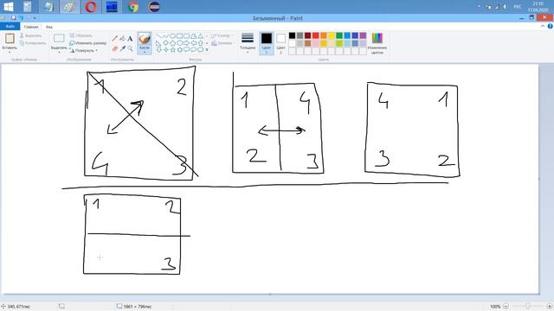The width and height of the screenshot is (554, 311).
Task: Pick the purple color swatch
Action: click(363, 35)
